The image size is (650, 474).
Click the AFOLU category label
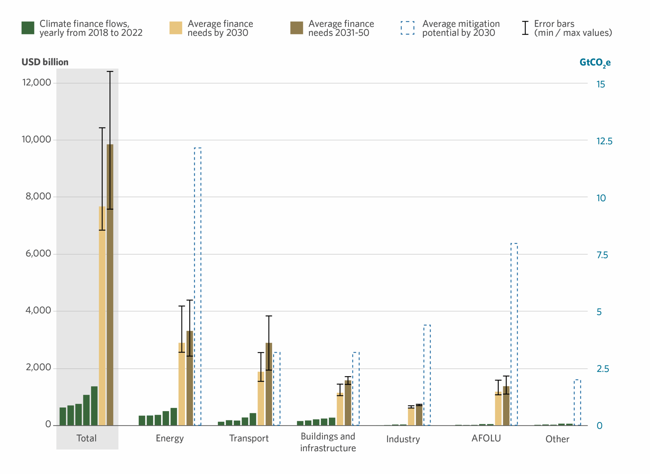click(486, 438)
